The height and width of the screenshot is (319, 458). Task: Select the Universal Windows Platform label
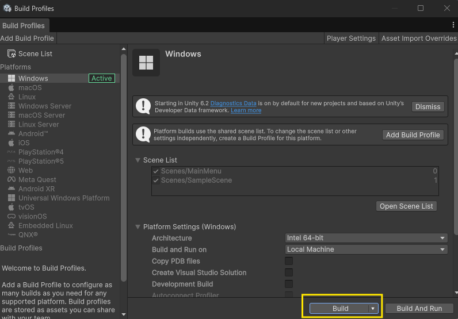click(64, 198)
